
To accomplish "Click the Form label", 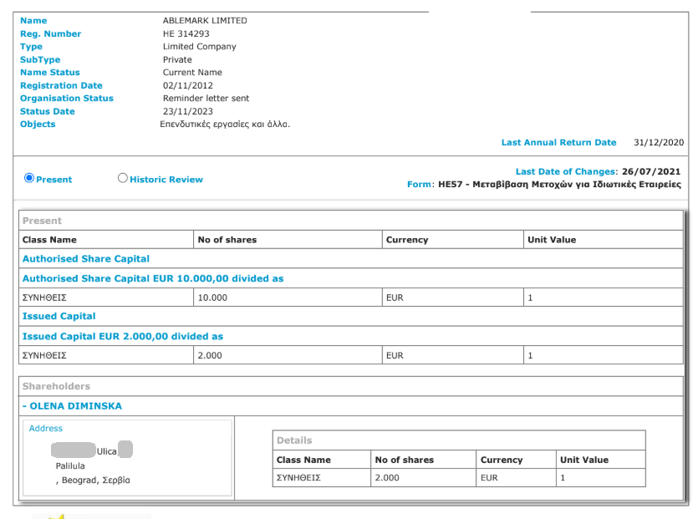I will click(x=419, y=184).
